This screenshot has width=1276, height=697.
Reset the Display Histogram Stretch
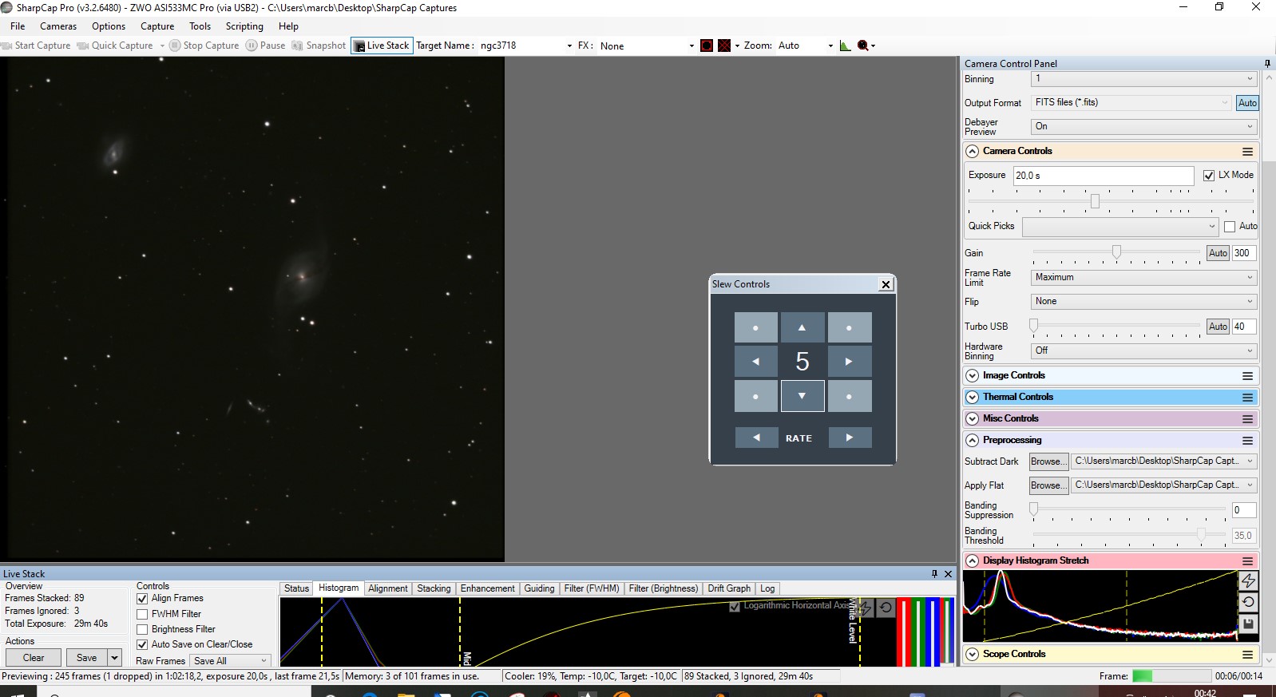point(1248,602)
